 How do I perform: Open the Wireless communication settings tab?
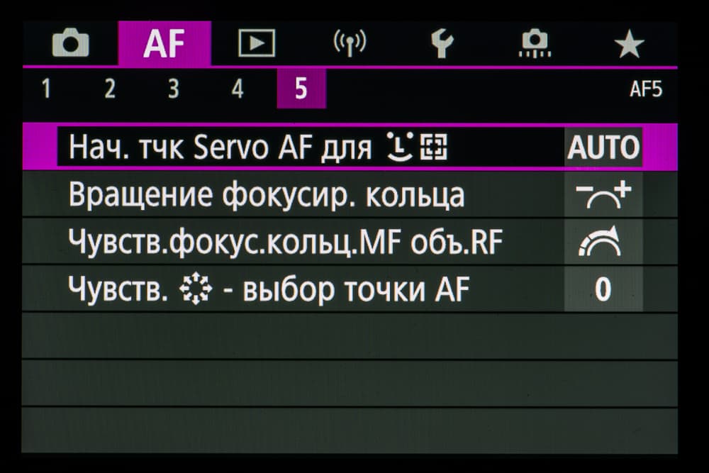point(350,45)
